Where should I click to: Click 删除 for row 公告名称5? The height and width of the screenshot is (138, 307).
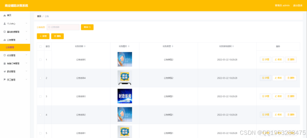click(291, 60)
